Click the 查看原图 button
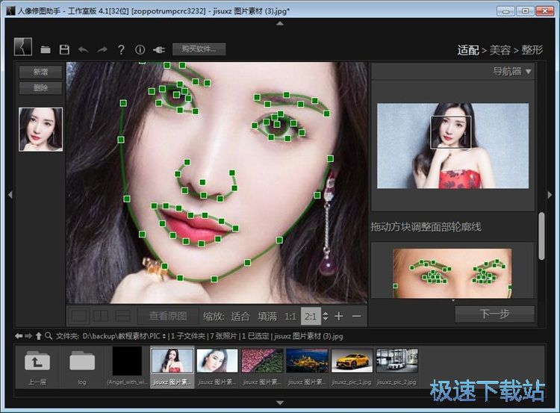This screenshot has width=560, height=413. click(168, 316)
